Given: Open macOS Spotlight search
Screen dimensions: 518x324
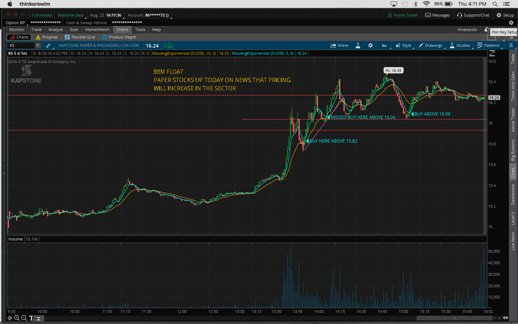Looking at the screenshot, I should click(495, 4).
